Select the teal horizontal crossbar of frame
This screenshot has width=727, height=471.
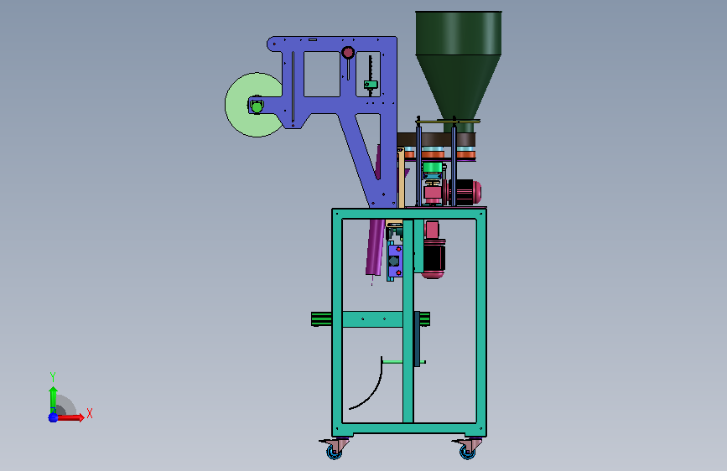pyautogui.click(x=372, y=319)
